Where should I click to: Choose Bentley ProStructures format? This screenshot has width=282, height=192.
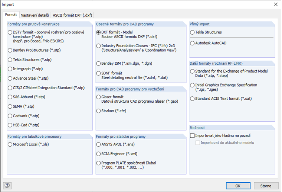(10, 50)
